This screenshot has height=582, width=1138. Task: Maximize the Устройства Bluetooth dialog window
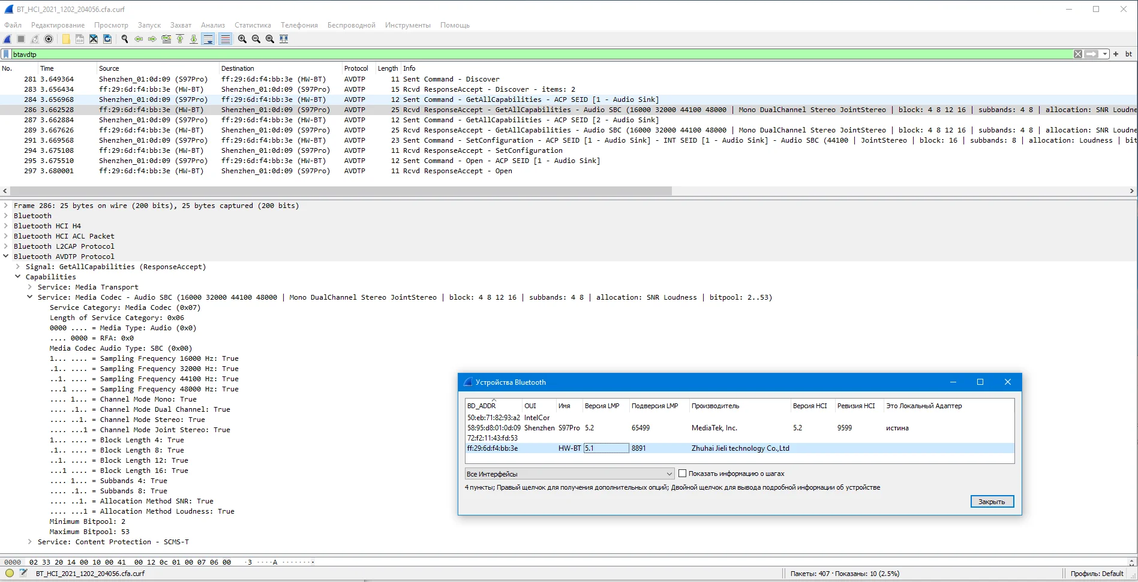click(980, 382)
